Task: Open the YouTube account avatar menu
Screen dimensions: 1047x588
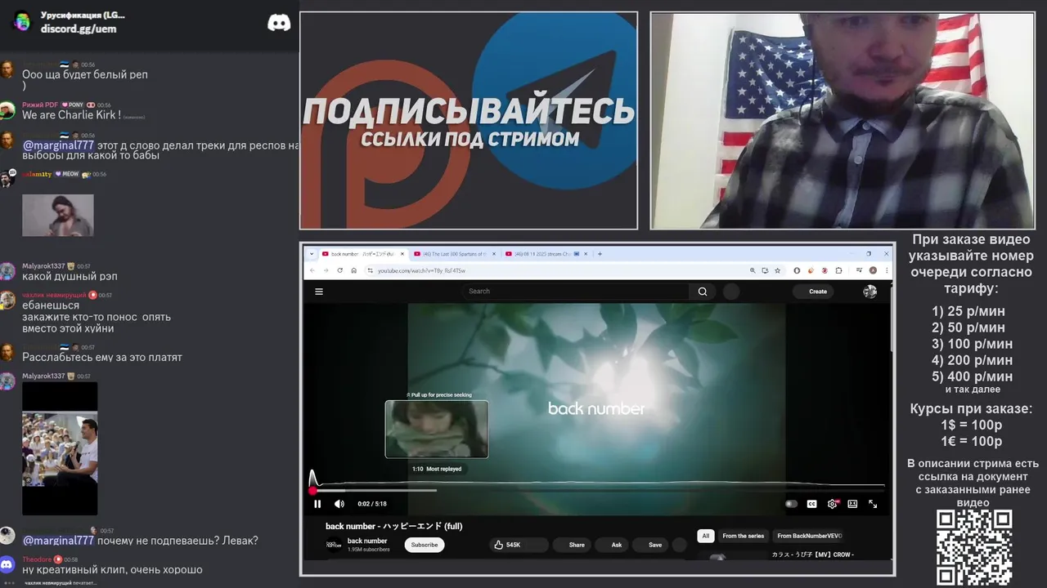Action: [x=870, y=292]
